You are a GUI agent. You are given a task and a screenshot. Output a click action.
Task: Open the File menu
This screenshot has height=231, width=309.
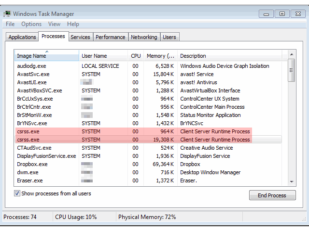[10, 24]
